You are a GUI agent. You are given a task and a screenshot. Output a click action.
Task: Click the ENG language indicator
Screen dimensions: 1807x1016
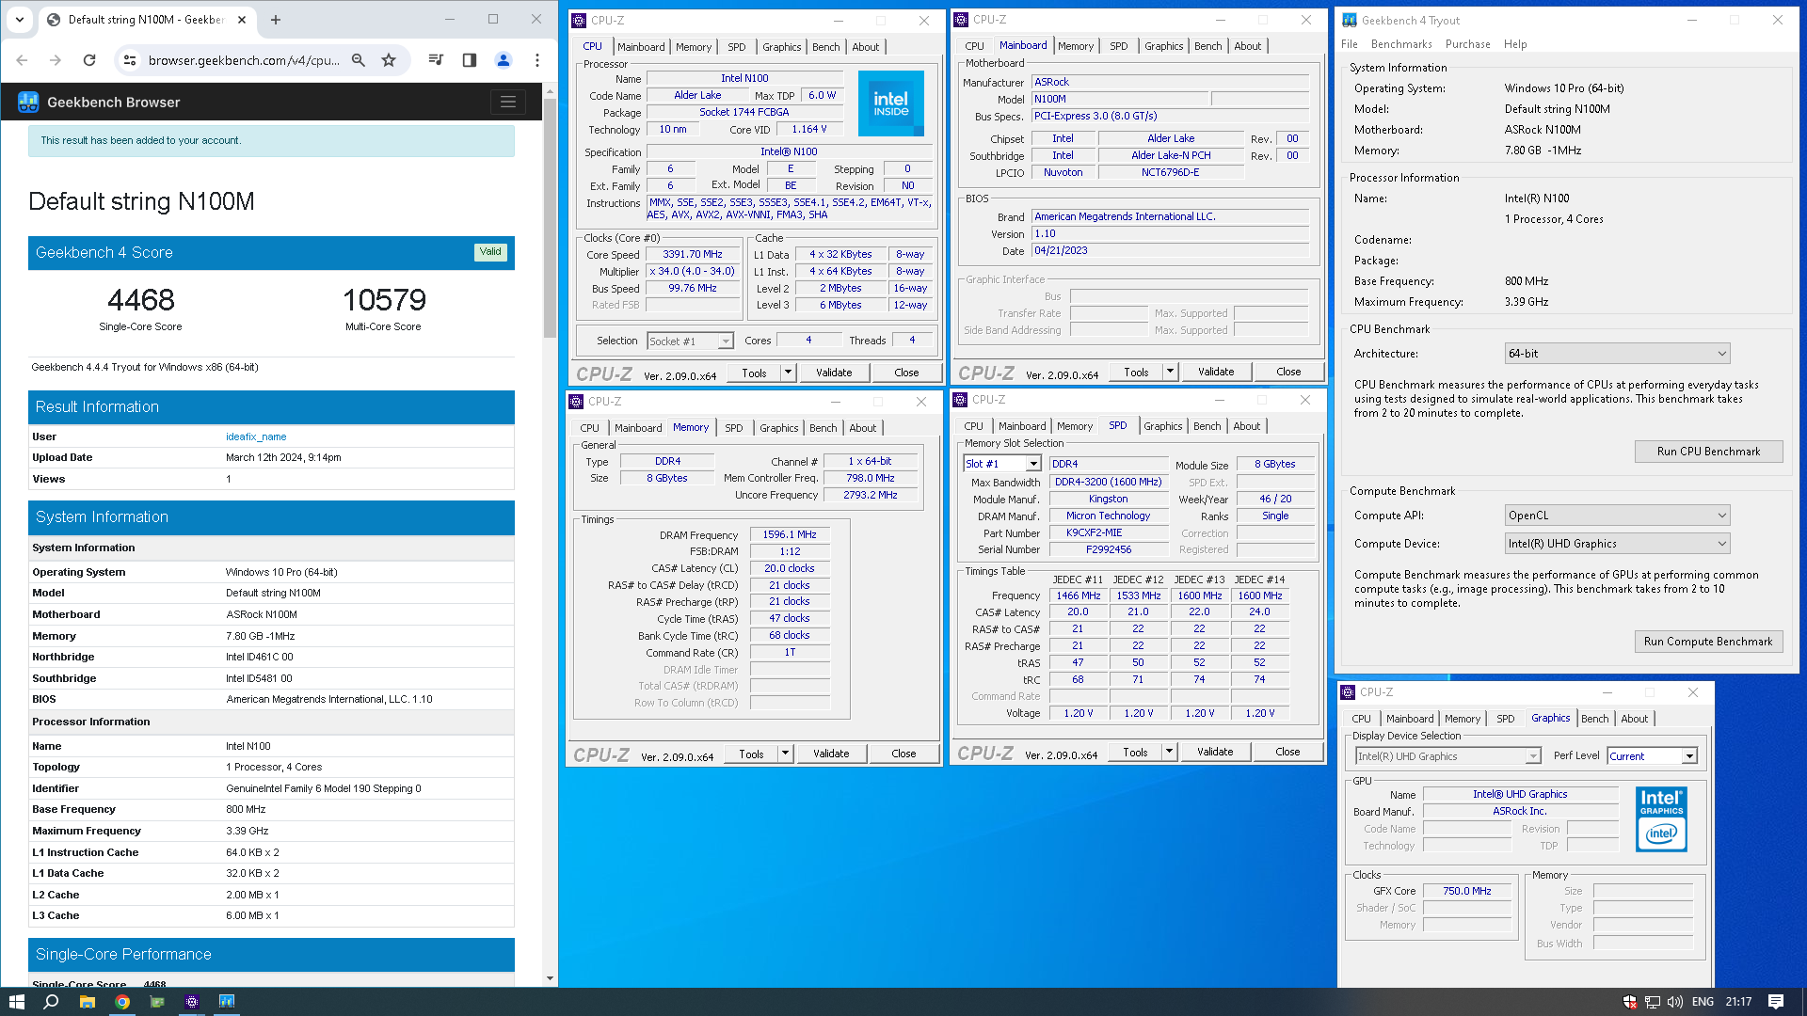coord(1703,1002)
